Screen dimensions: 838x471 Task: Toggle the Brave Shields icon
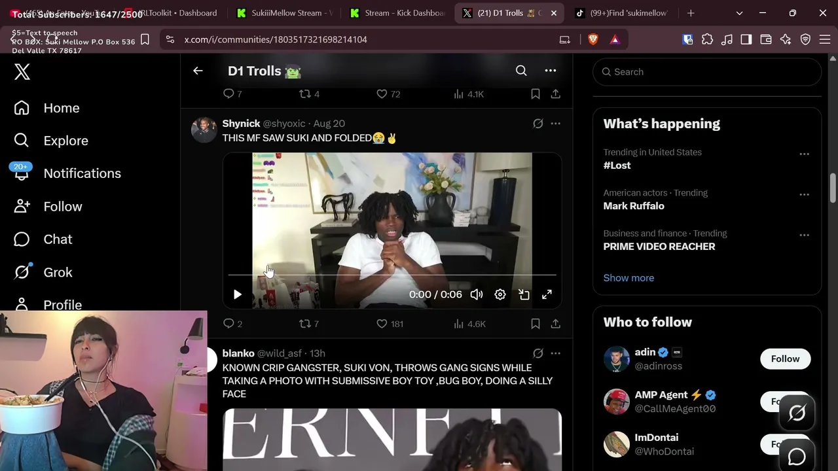(x=593, y=40)
